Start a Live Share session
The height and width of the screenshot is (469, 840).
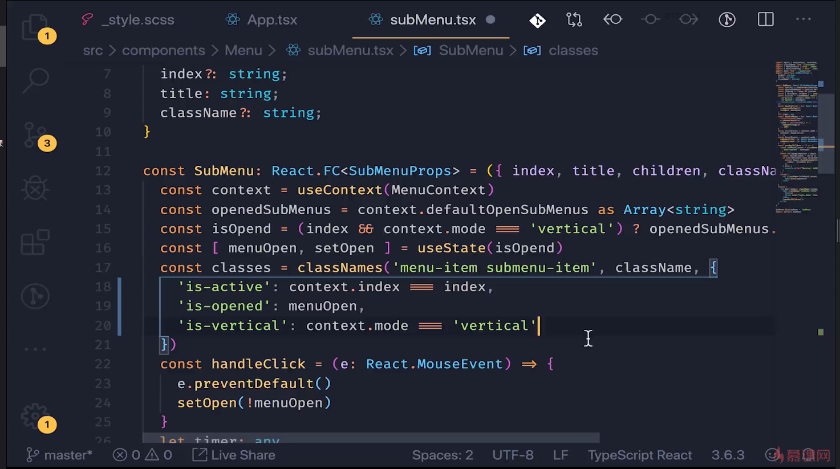click(234, 455)
